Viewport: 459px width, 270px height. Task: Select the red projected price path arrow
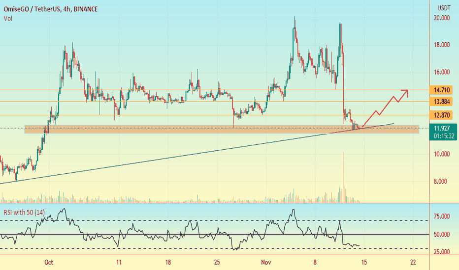[x=384, y=108]
